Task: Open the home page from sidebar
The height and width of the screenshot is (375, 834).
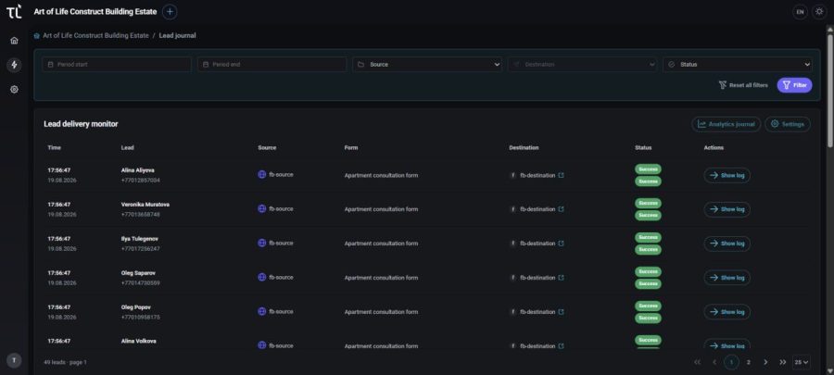Action: click(x=14, y=41)
